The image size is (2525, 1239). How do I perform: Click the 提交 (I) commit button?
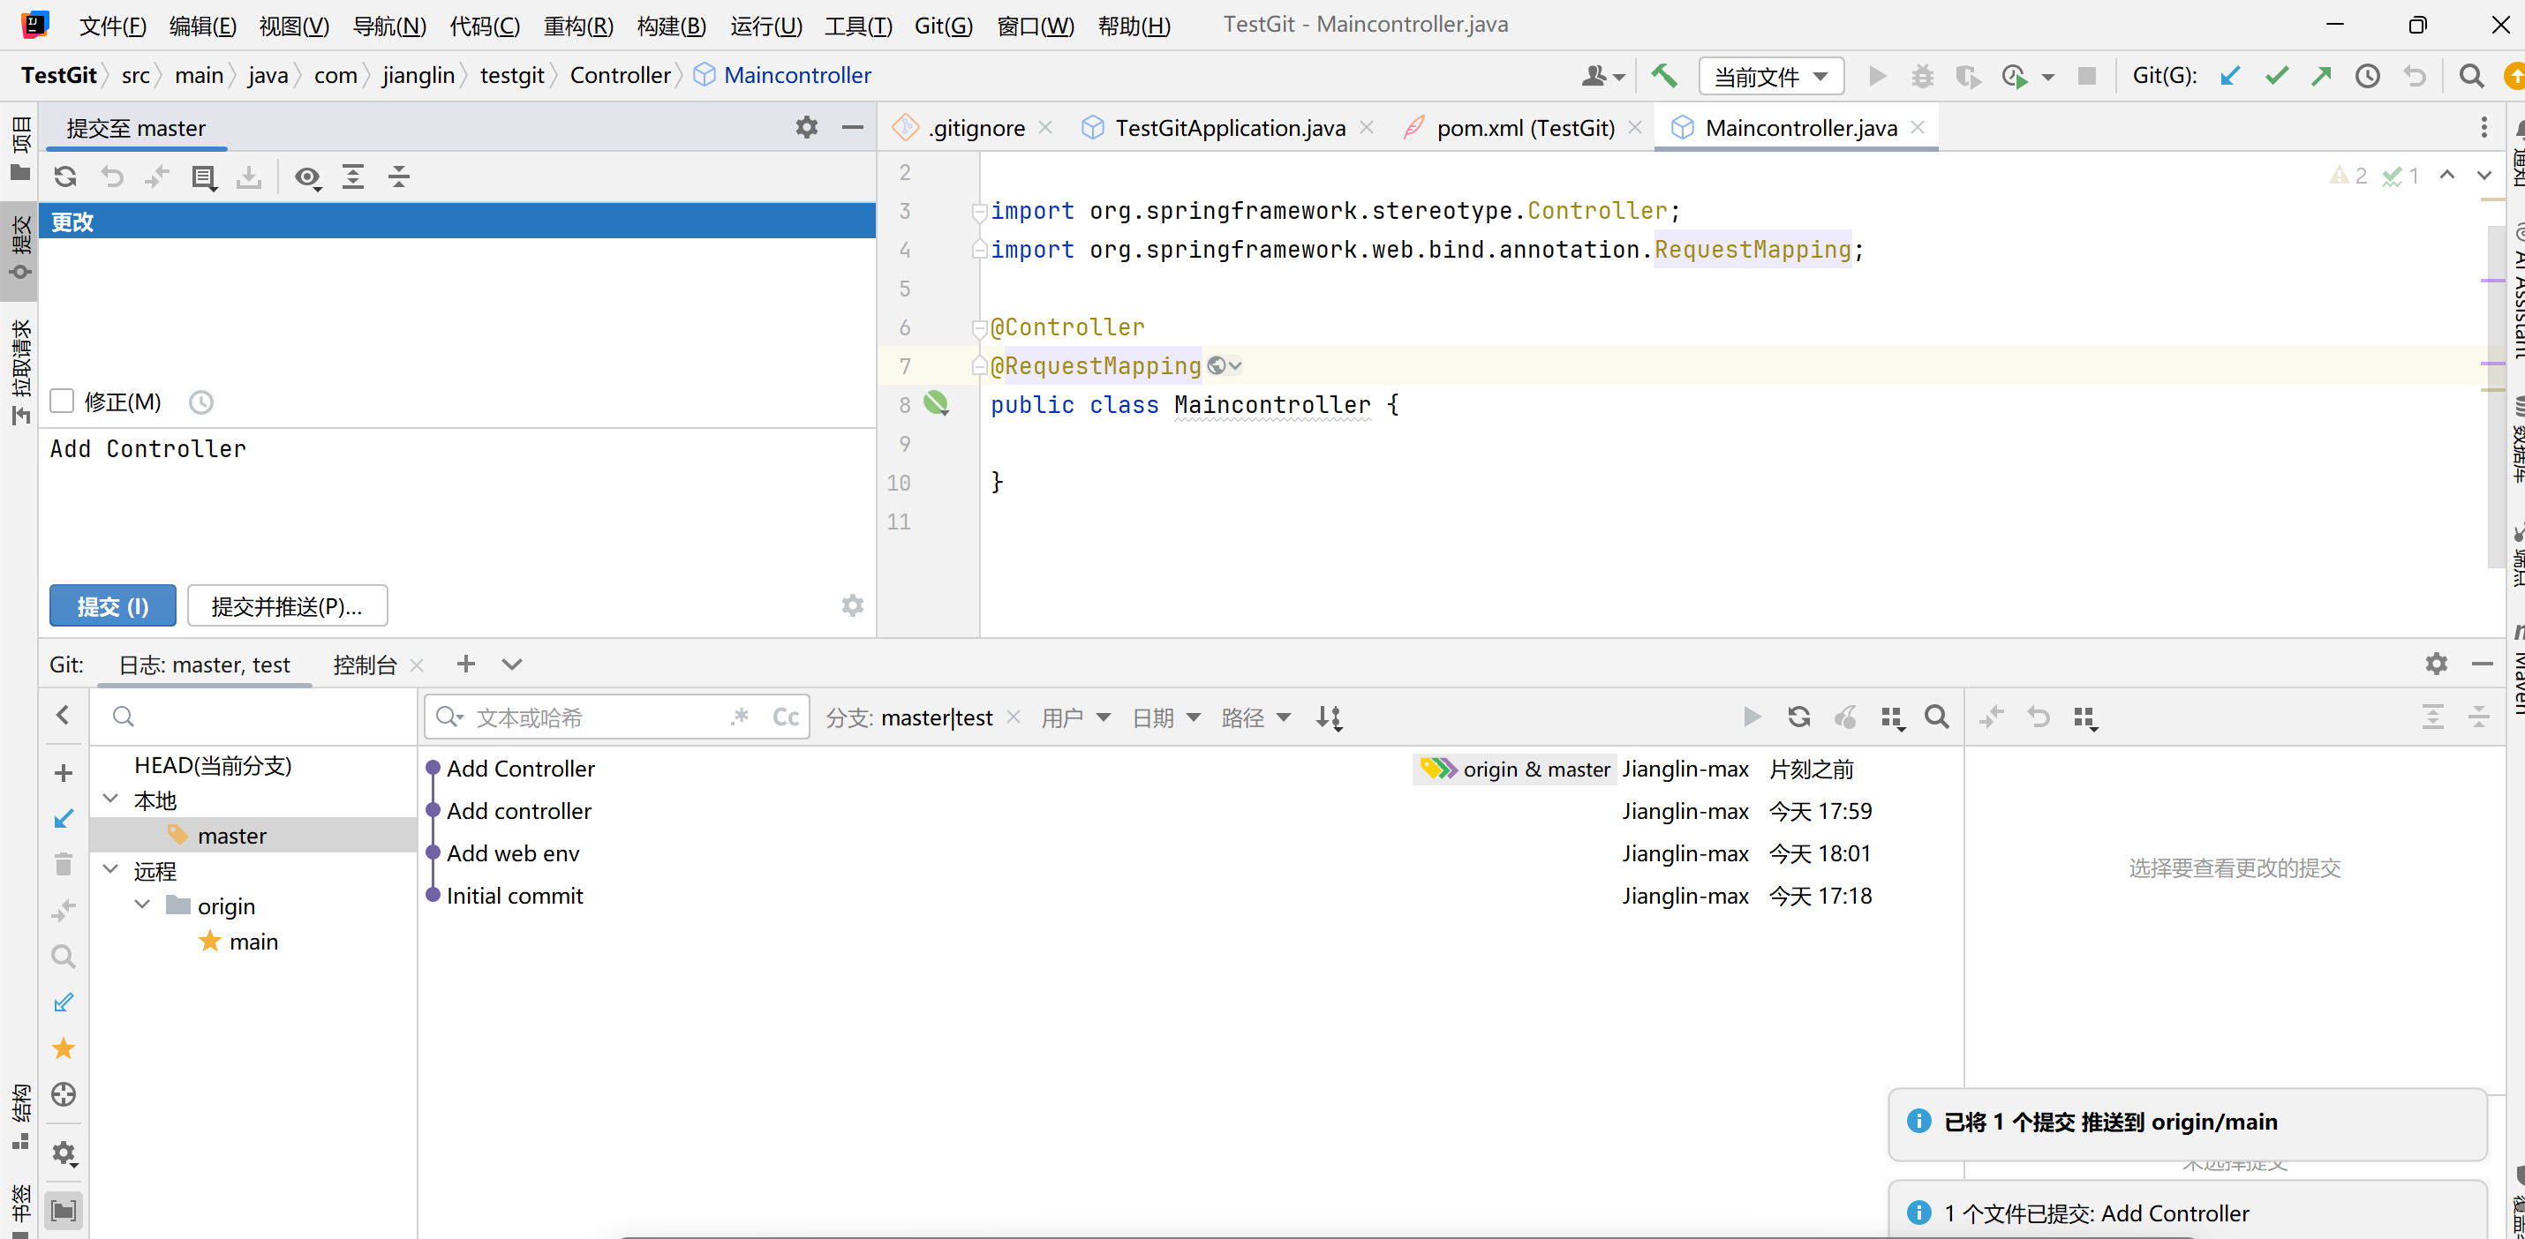point(113,605)
